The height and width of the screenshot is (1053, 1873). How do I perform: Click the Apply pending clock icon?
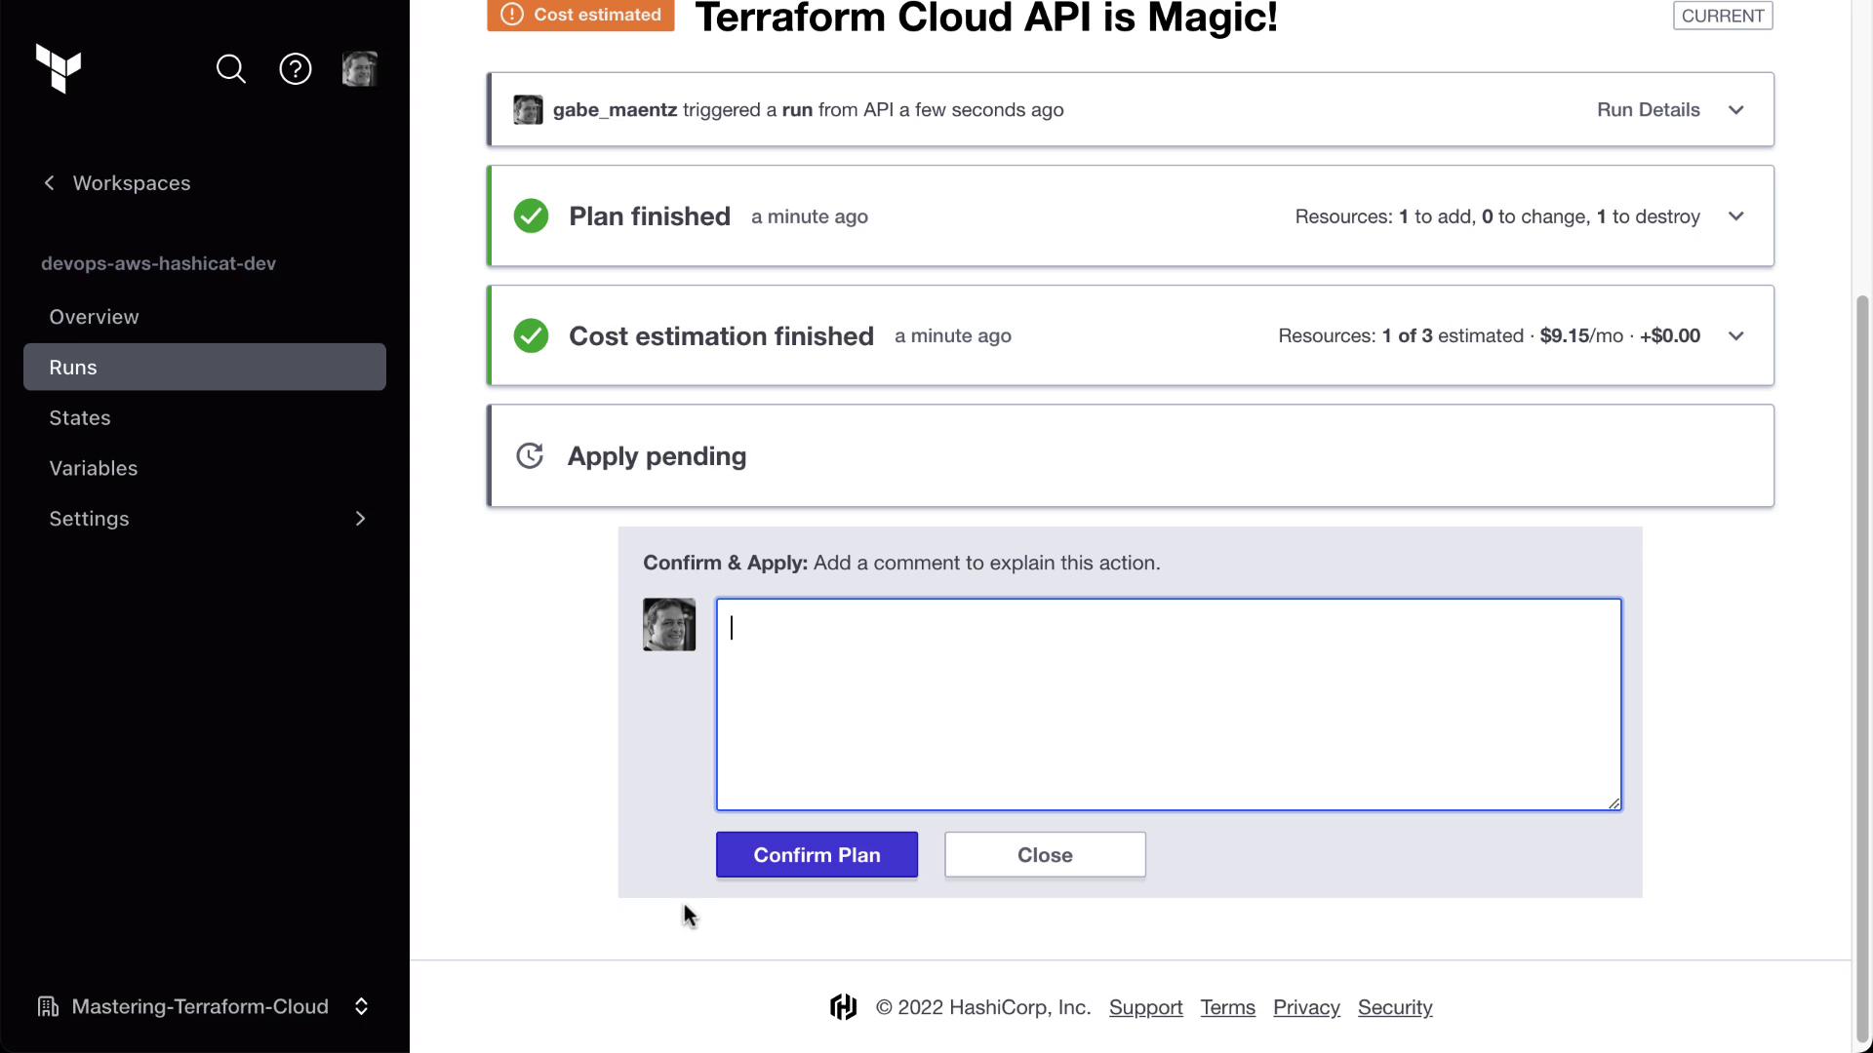click(530, 456)
